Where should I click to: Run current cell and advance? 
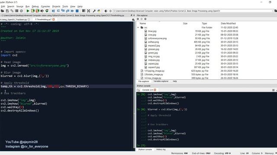pos(38,11)
